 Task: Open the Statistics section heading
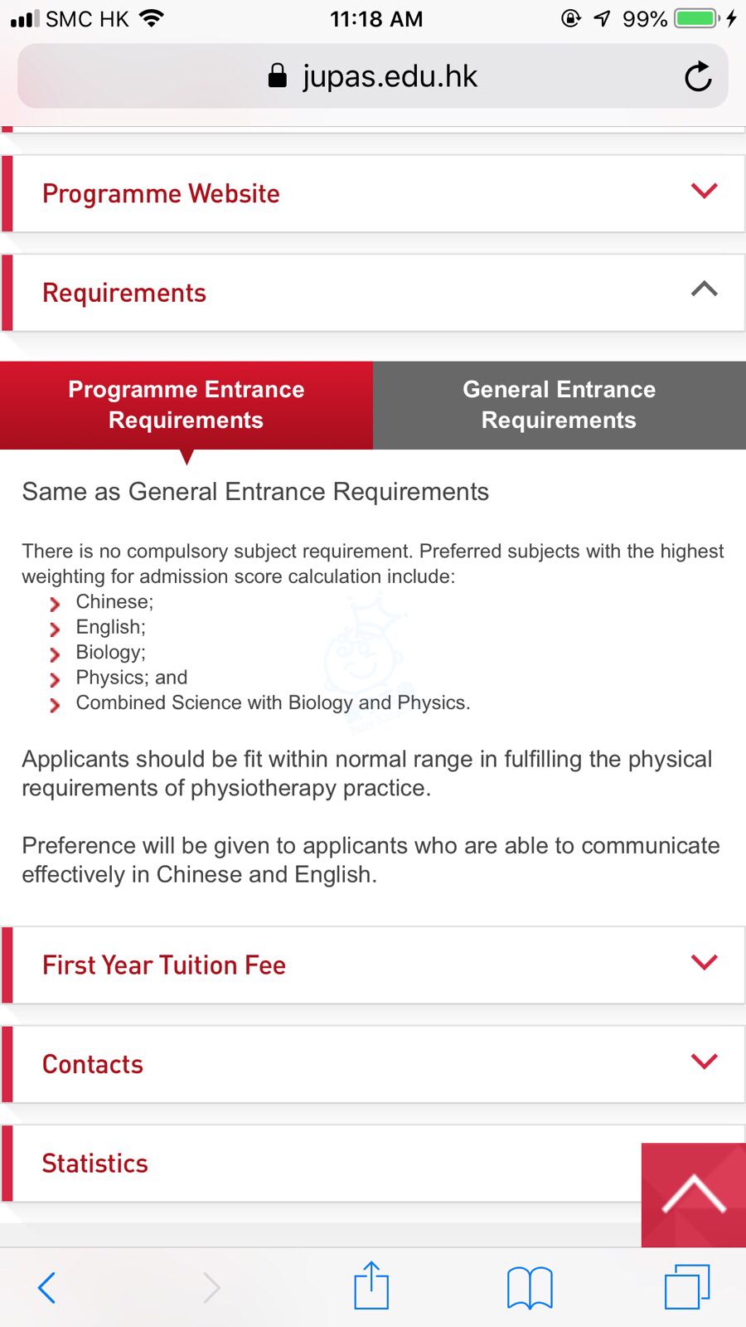click(95, 1164)
